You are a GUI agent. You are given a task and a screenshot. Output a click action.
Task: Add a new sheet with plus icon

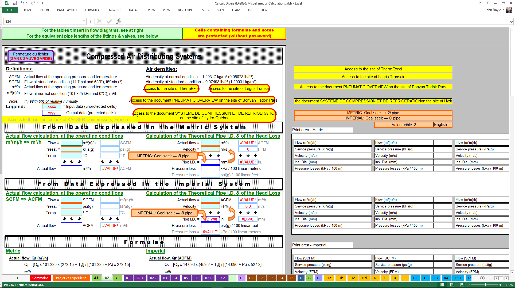[x=482, y=278]
